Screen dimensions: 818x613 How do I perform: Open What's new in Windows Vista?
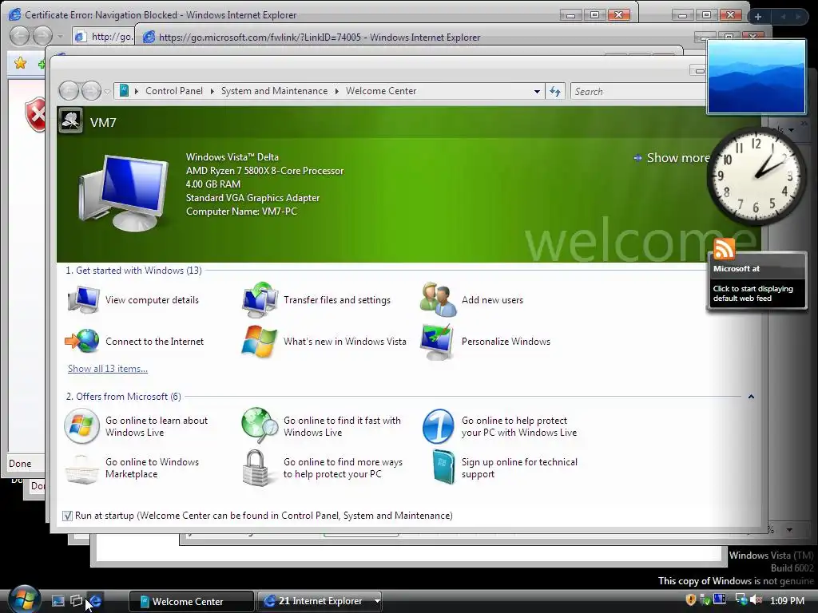pos(324,342)
